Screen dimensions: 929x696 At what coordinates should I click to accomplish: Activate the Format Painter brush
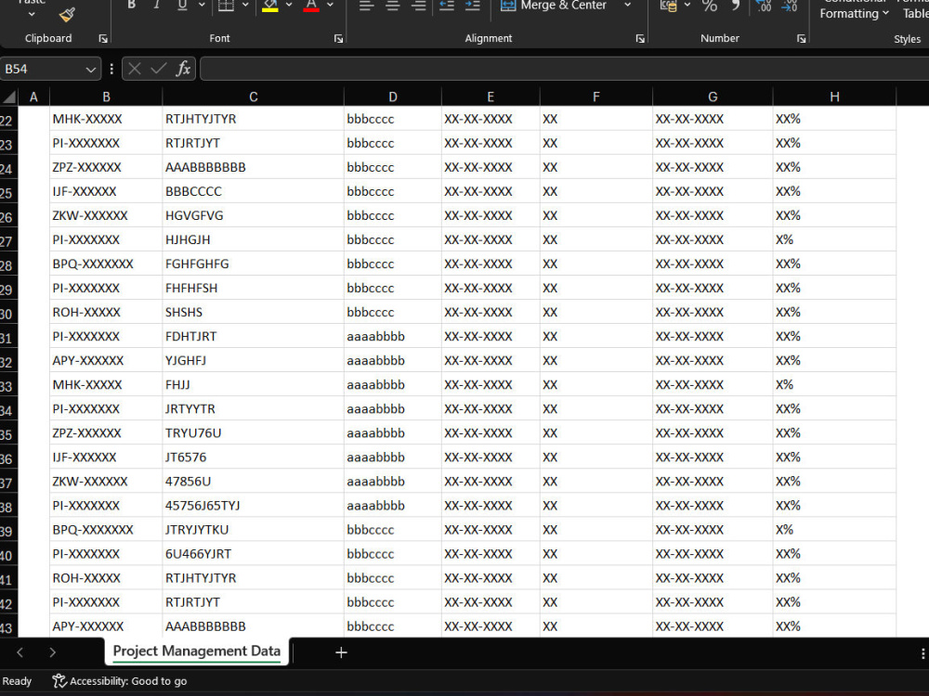(x=68, y=14)
